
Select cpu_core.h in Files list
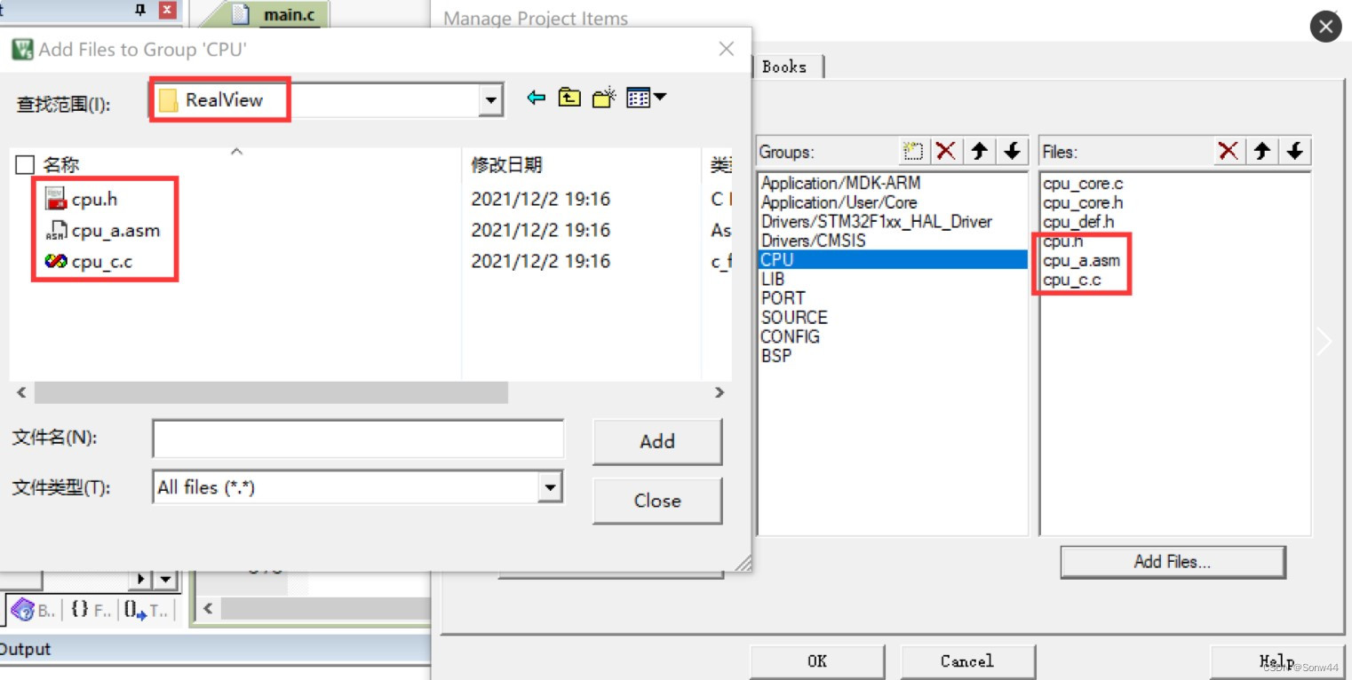[1083, 203]
